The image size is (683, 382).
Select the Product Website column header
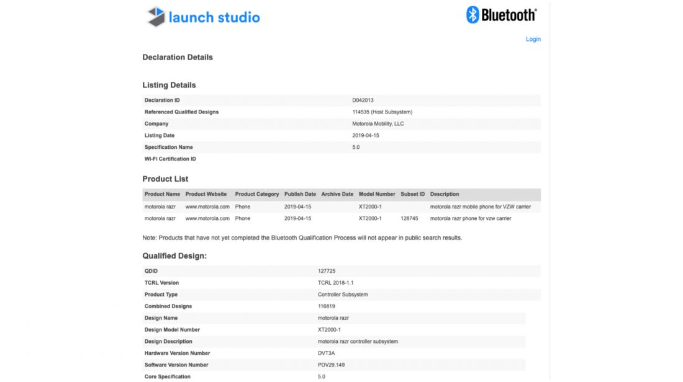pyautogui.click(x=206, y=194)
